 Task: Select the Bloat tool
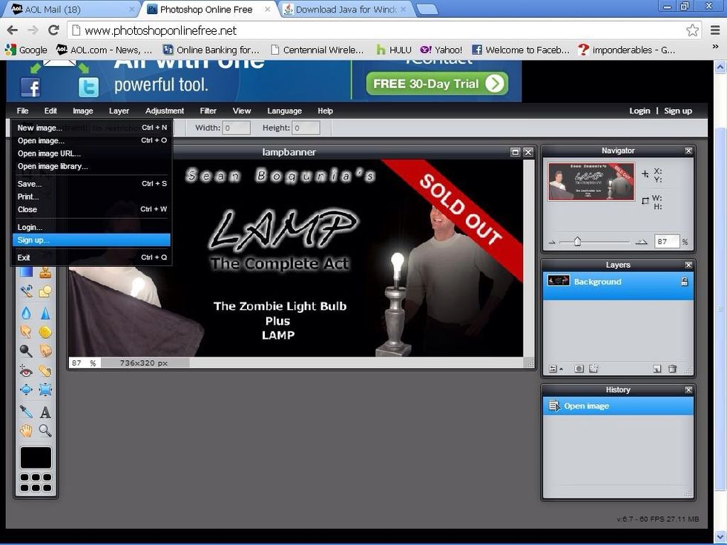[26, 389]
